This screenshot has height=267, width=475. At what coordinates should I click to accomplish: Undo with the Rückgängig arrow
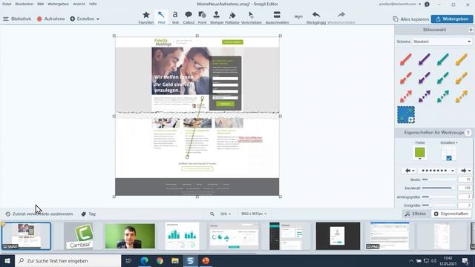[x=316, y=18]
